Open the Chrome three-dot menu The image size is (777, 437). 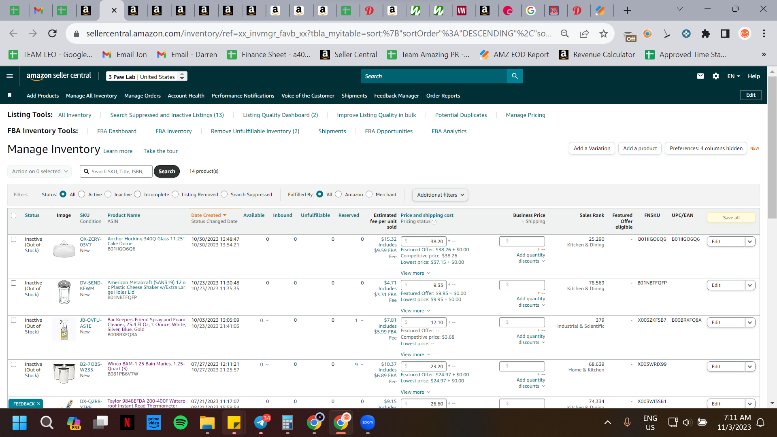(764, 34)
